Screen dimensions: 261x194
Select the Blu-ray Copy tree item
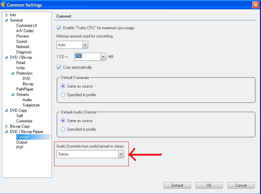[20, 126]
